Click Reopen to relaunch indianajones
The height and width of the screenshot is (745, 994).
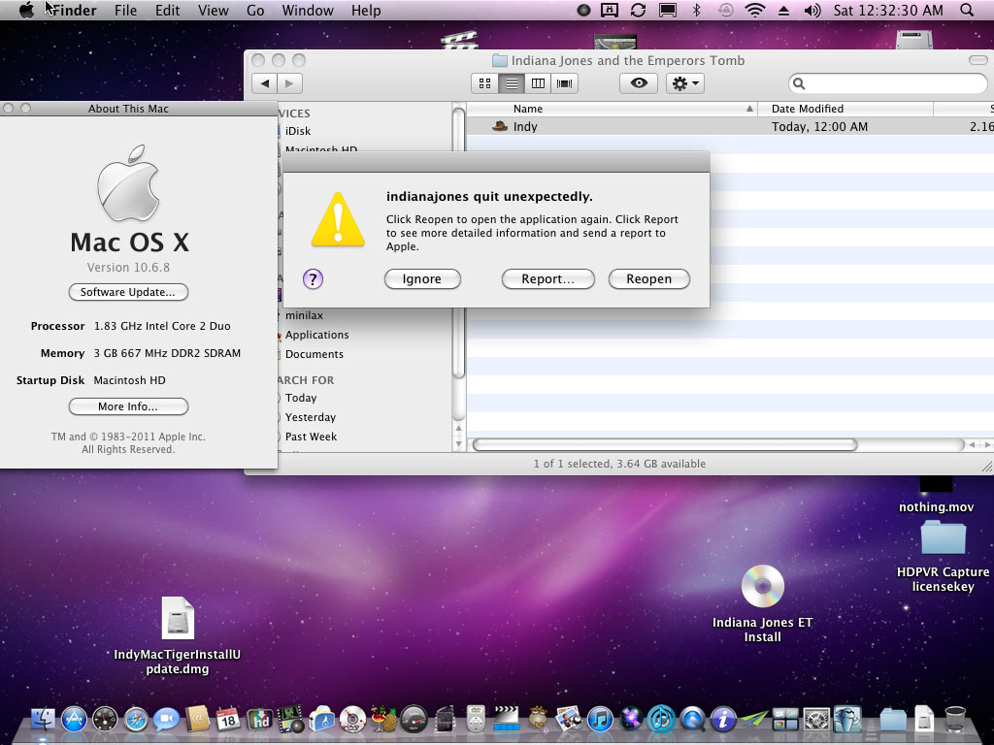coord(648,279)
